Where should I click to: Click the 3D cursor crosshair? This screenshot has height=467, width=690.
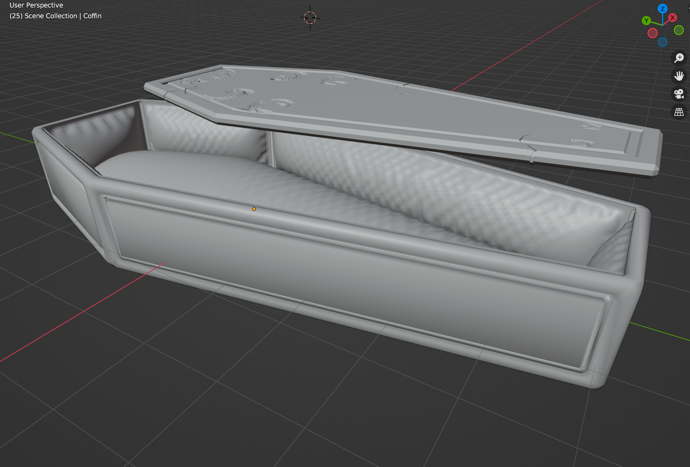(310, 17)
